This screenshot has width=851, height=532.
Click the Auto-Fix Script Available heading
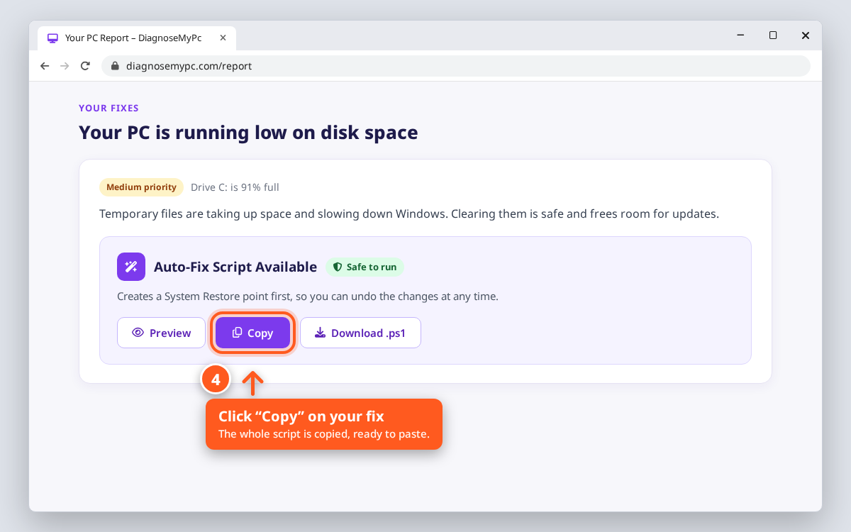[x=235, y=267]
